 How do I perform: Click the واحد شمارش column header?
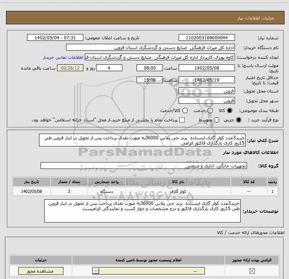pyautogui.click(x=106, y=182)
